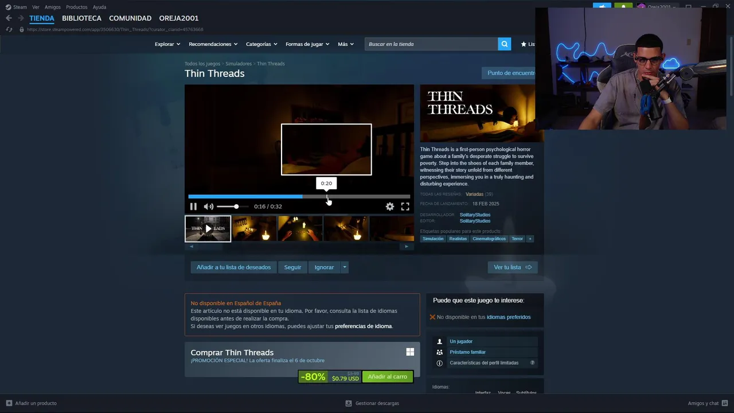
Task: Click the Simuladores breadcrumb link
Action: [239, 64]
